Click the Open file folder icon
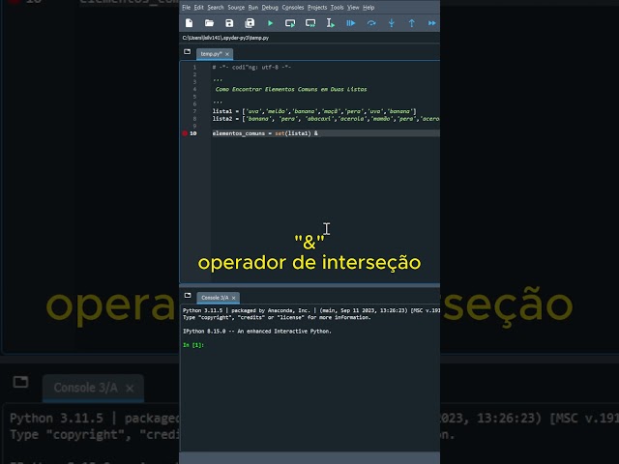619x464 pixels. pyautogui.click(x=209, y=23)
